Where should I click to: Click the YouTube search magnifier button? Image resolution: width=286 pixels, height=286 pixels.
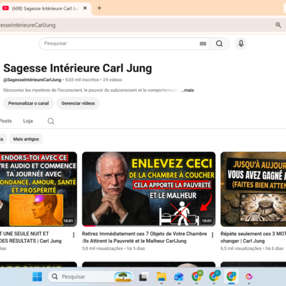click(x=219, y=43)
